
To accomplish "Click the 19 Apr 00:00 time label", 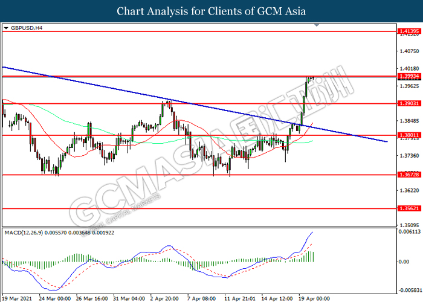I will [x=314, y=298].
